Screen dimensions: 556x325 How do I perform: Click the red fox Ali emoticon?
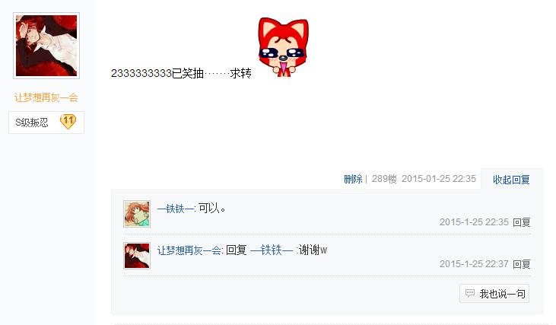tap(283, 47)
